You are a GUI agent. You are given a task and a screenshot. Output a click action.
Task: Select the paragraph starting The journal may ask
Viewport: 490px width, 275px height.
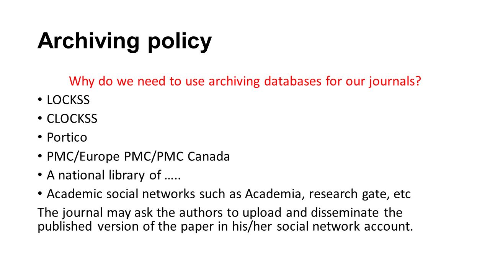point(225,219)
